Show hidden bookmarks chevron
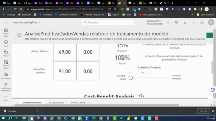The width and height of the screenshot is (216, 121). pos(192,15)
